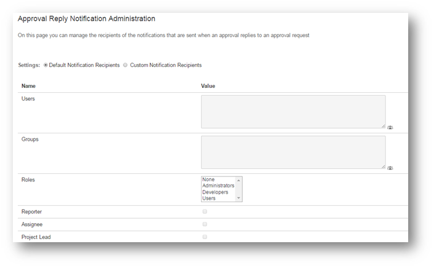Open the user picker beside Users field

tap(390, 127)
